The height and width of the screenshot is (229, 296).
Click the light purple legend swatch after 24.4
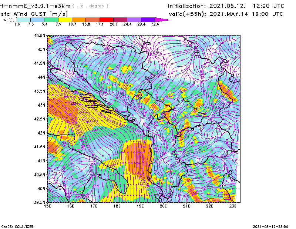pos(134,20)
